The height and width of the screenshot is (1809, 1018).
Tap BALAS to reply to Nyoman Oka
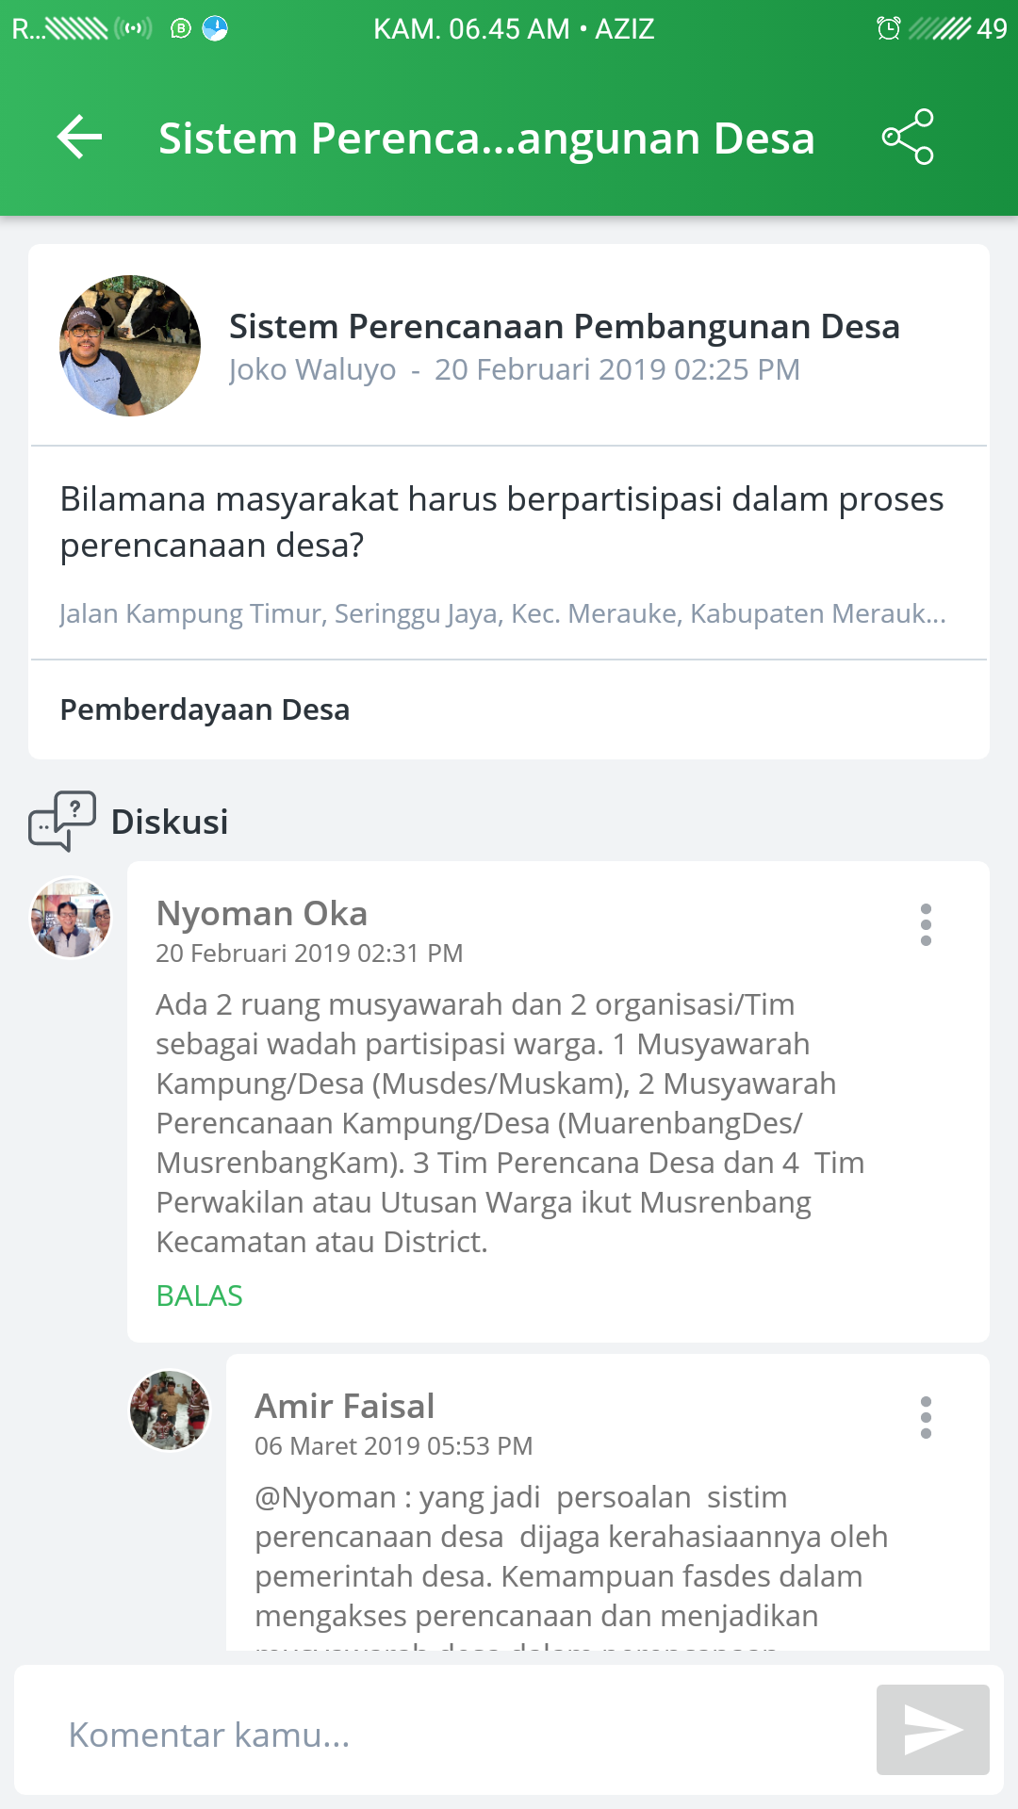pyautogui.click(x=200, y=1296)
